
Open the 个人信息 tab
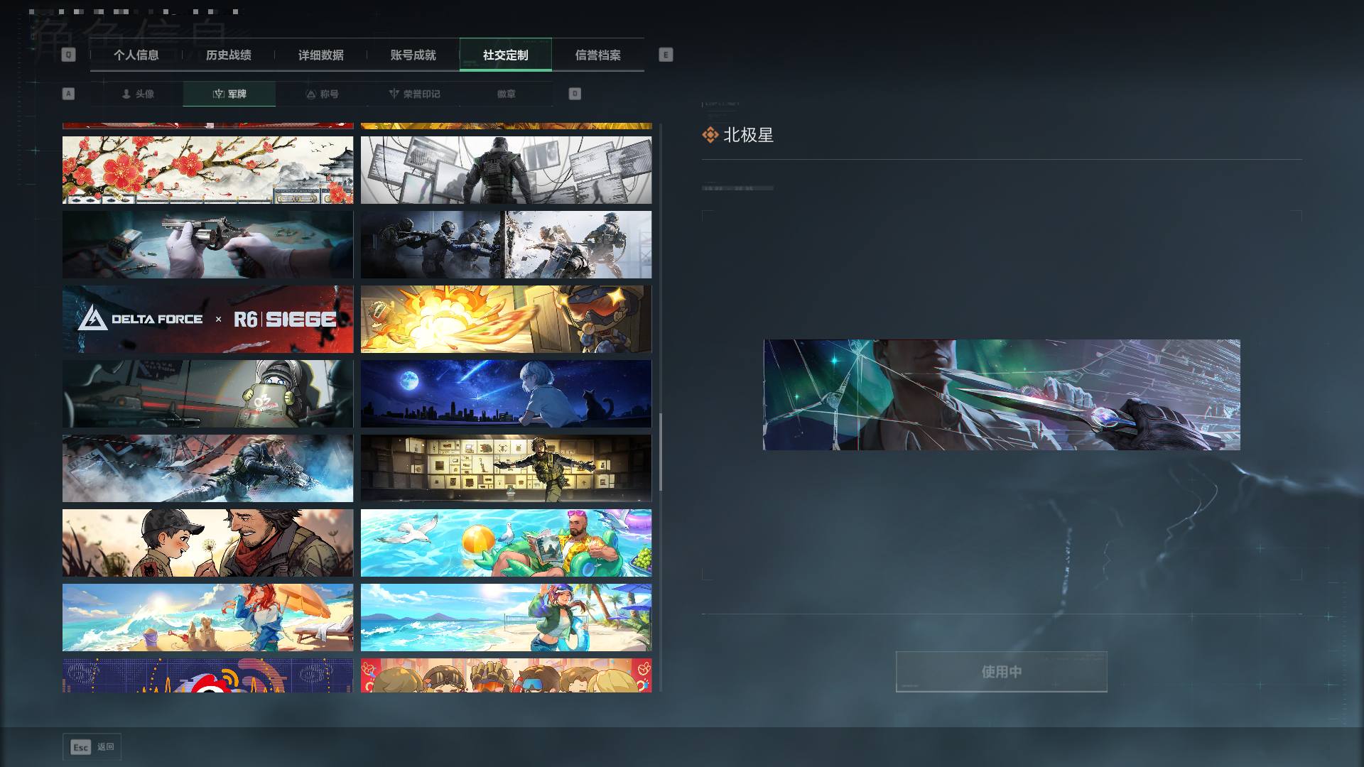(136, 55)
